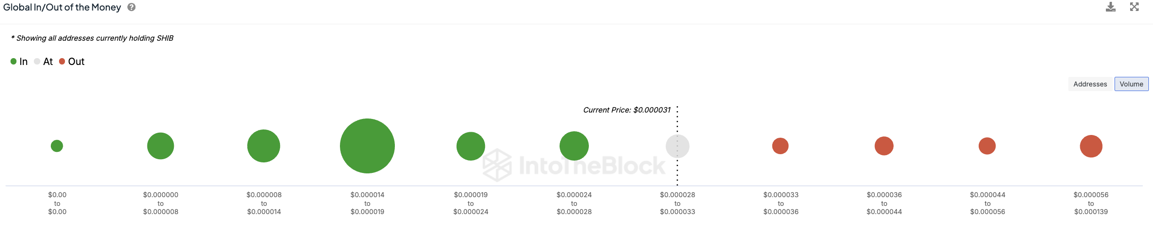Click the Current Price dotted line marker
Screen dimensions: 1153x226
pyautogui.click(x=678, y=146)
